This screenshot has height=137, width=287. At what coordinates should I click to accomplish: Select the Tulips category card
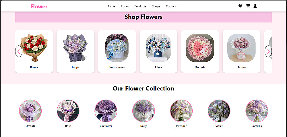(75, 51)
